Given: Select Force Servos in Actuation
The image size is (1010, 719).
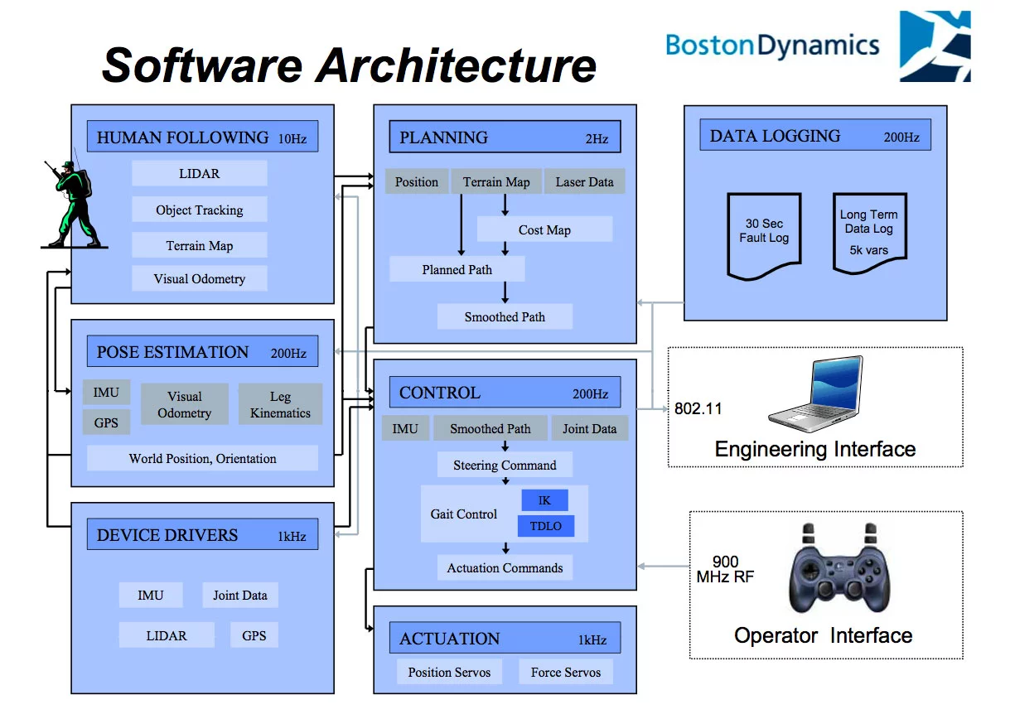Looking at the screenshot, I should tap(566, 672).
